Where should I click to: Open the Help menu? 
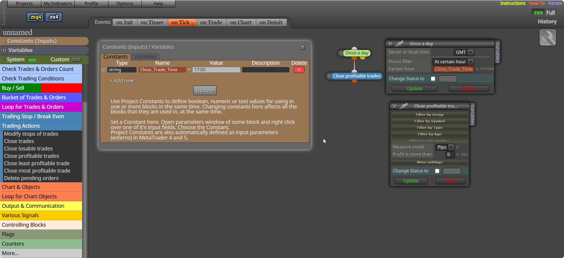coord(158,4)
